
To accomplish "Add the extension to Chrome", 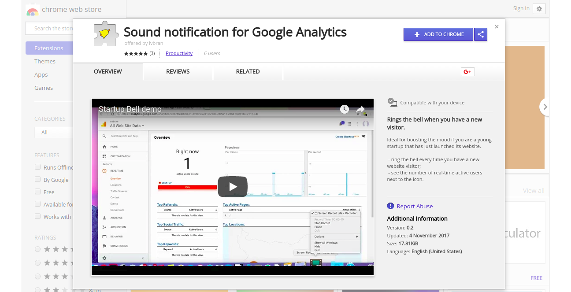I will click(438, 34).
